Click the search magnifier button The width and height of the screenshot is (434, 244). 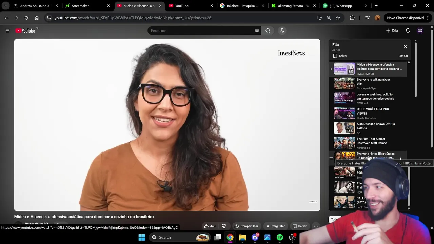tap(268, 30)
